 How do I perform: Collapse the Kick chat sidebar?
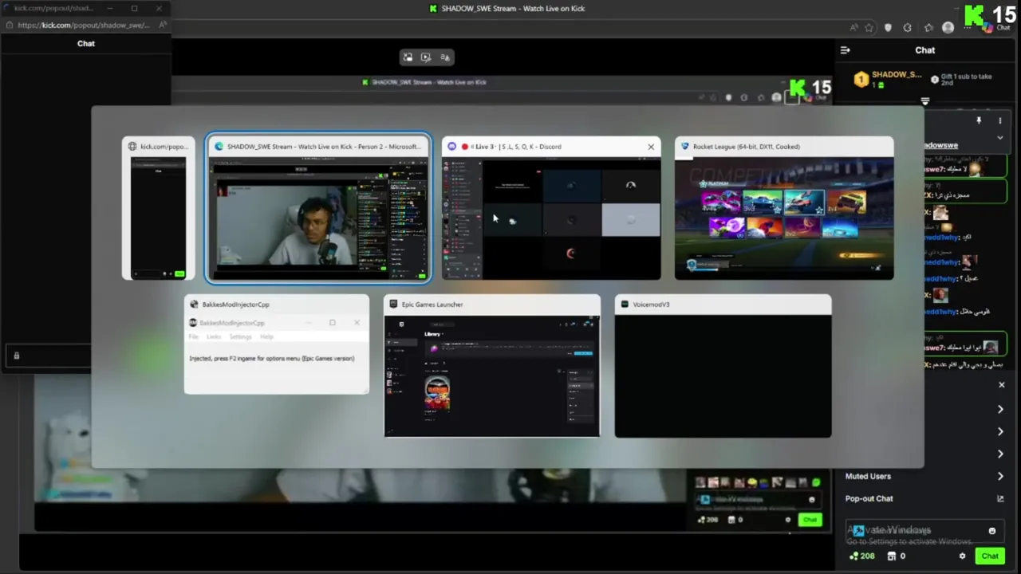(846, 50)
